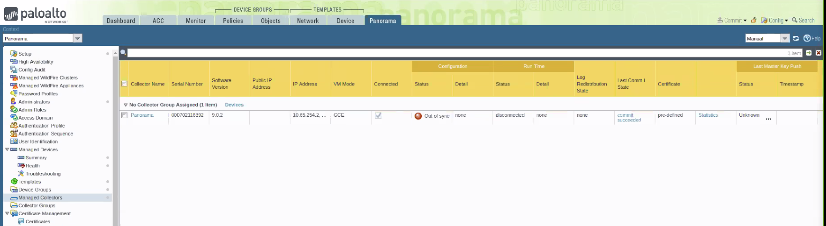Screen dimensions: 826x226
Task: Click the 'disconnected' run time status cell
Action: [x=510, y=115]
